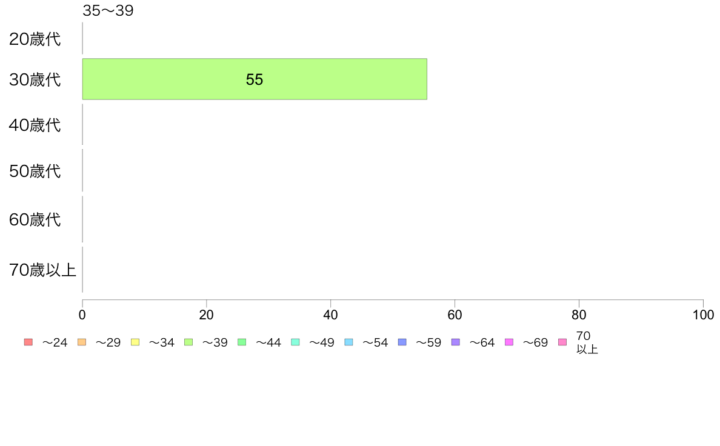Click the 40歳代 axis label
720x446 pixels.
(35, 125)
